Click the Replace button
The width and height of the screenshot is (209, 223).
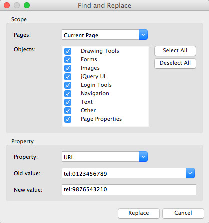[x=139, y=213]
